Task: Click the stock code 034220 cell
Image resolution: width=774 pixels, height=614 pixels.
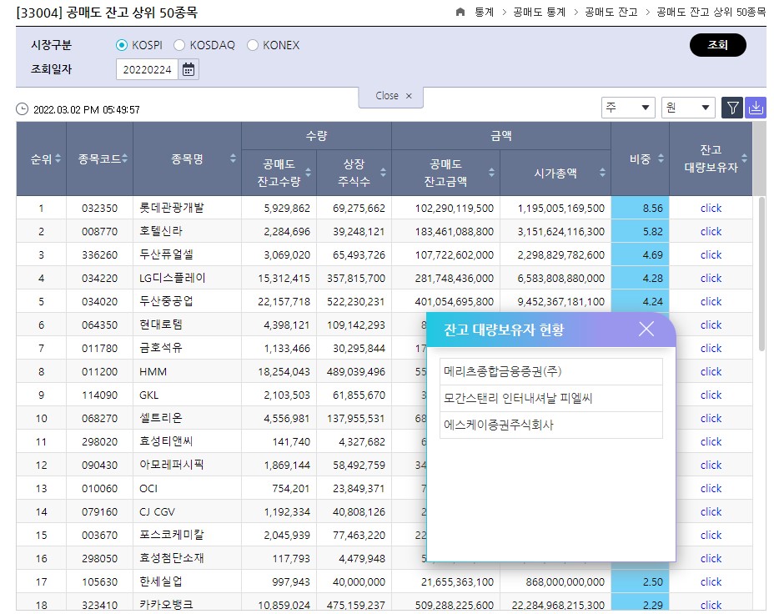Action: point(100,279)
